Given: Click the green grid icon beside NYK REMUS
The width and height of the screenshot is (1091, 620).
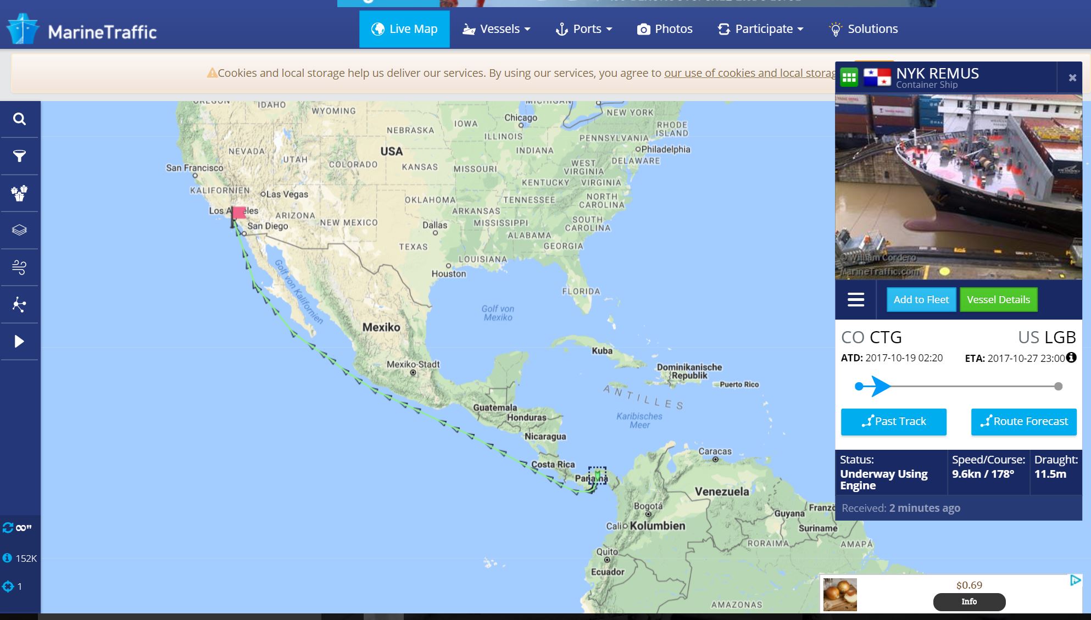Looking at the screenshot, I should pyautogui.click(x=849, y=77).
